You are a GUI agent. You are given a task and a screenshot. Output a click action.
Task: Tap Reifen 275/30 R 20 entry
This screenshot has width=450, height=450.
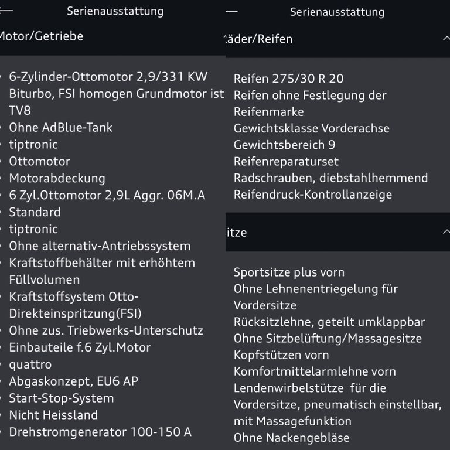[288, 79]
